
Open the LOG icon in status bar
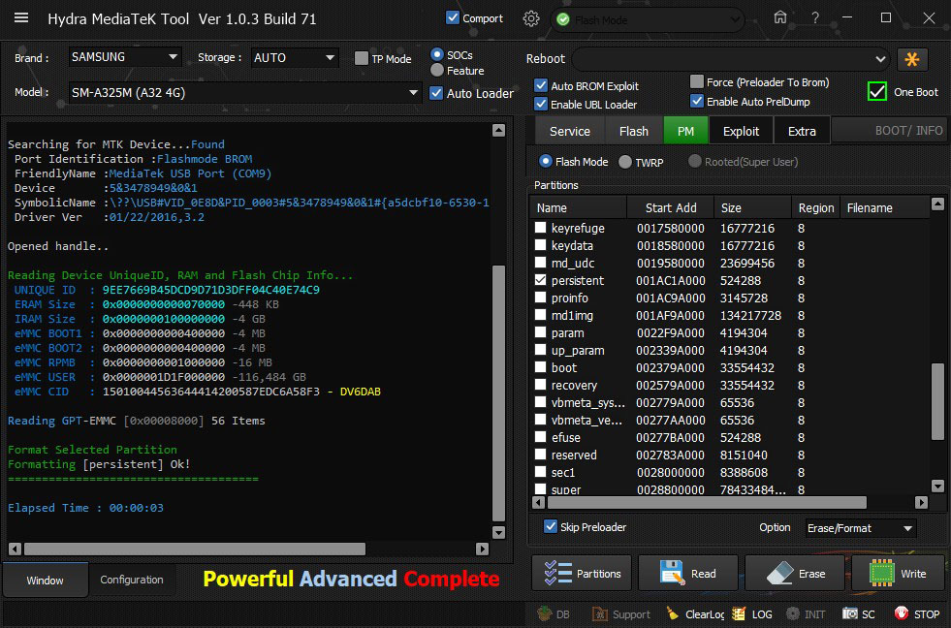739,613
